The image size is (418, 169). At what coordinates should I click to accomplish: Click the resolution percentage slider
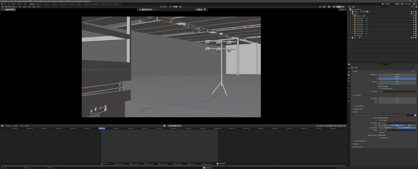397,79
